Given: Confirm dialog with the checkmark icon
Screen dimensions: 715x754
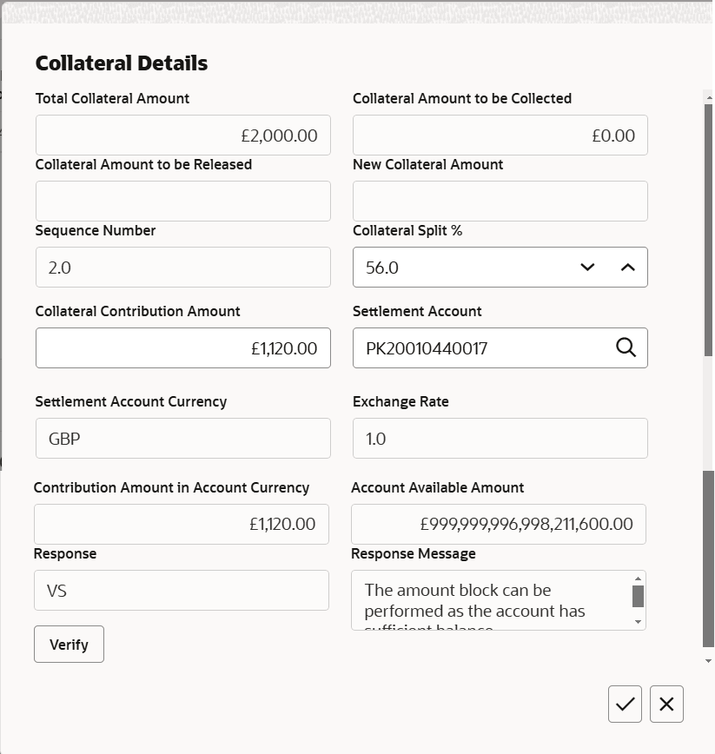Looking at the screenshot, I should (625, 704).
